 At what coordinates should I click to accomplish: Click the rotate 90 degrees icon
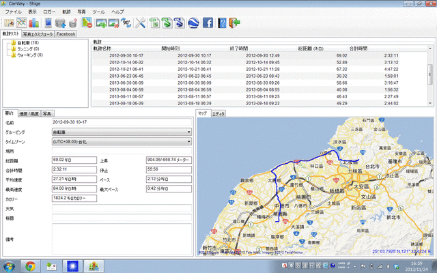click(x=126, y=23)
